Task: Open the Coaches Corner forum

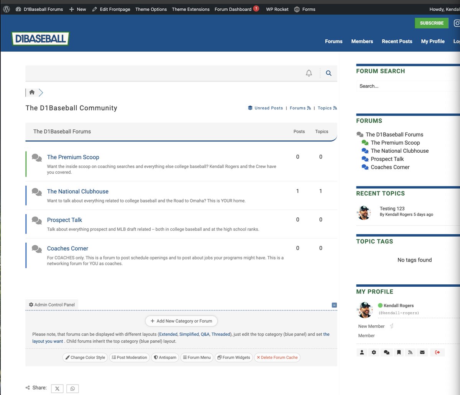Action: (x=67, y=248)
